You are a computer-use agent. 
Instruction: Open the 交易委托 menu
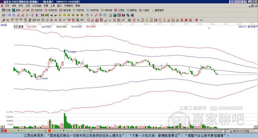click(69, 6)
